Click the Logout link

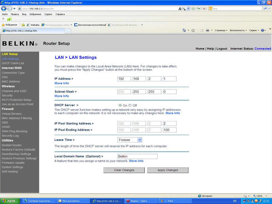coord(222,49)
